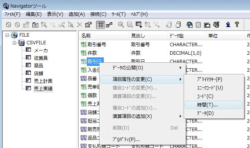This screenshot has width=250, height=148.
Task: Select the 取引番号 row name
Action: [x=97, y=45]
